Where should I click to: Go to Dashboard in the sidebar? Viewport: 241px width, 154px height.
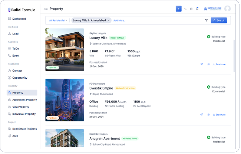(19, 19)
